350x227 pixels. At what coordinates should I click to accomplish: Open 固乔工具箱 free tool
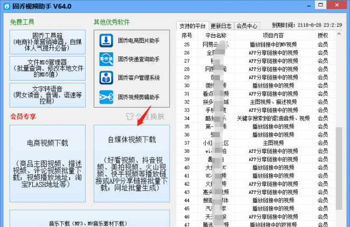47,42
